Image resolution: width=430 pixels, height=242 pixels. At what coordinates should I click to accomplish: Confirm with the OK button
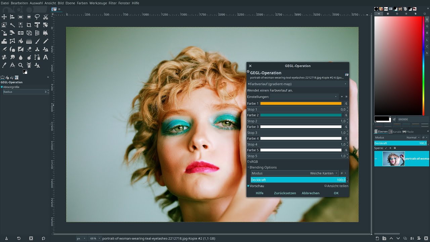336,193
